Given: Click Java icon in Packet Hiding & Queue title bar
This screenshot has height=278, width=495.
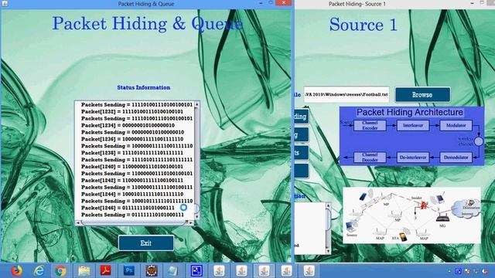Looking at the screenshot, I should coord(5,4).
